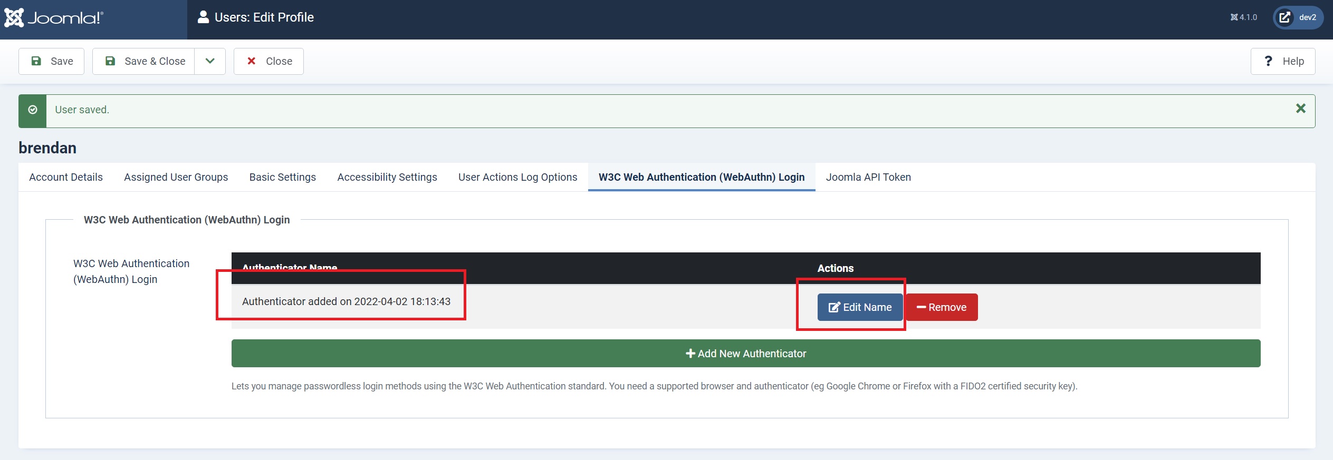Click Edit Name for the authenticator
The height and width of the screenshot is (460, 1333).
pyautogui.click(x=860, y=307)
